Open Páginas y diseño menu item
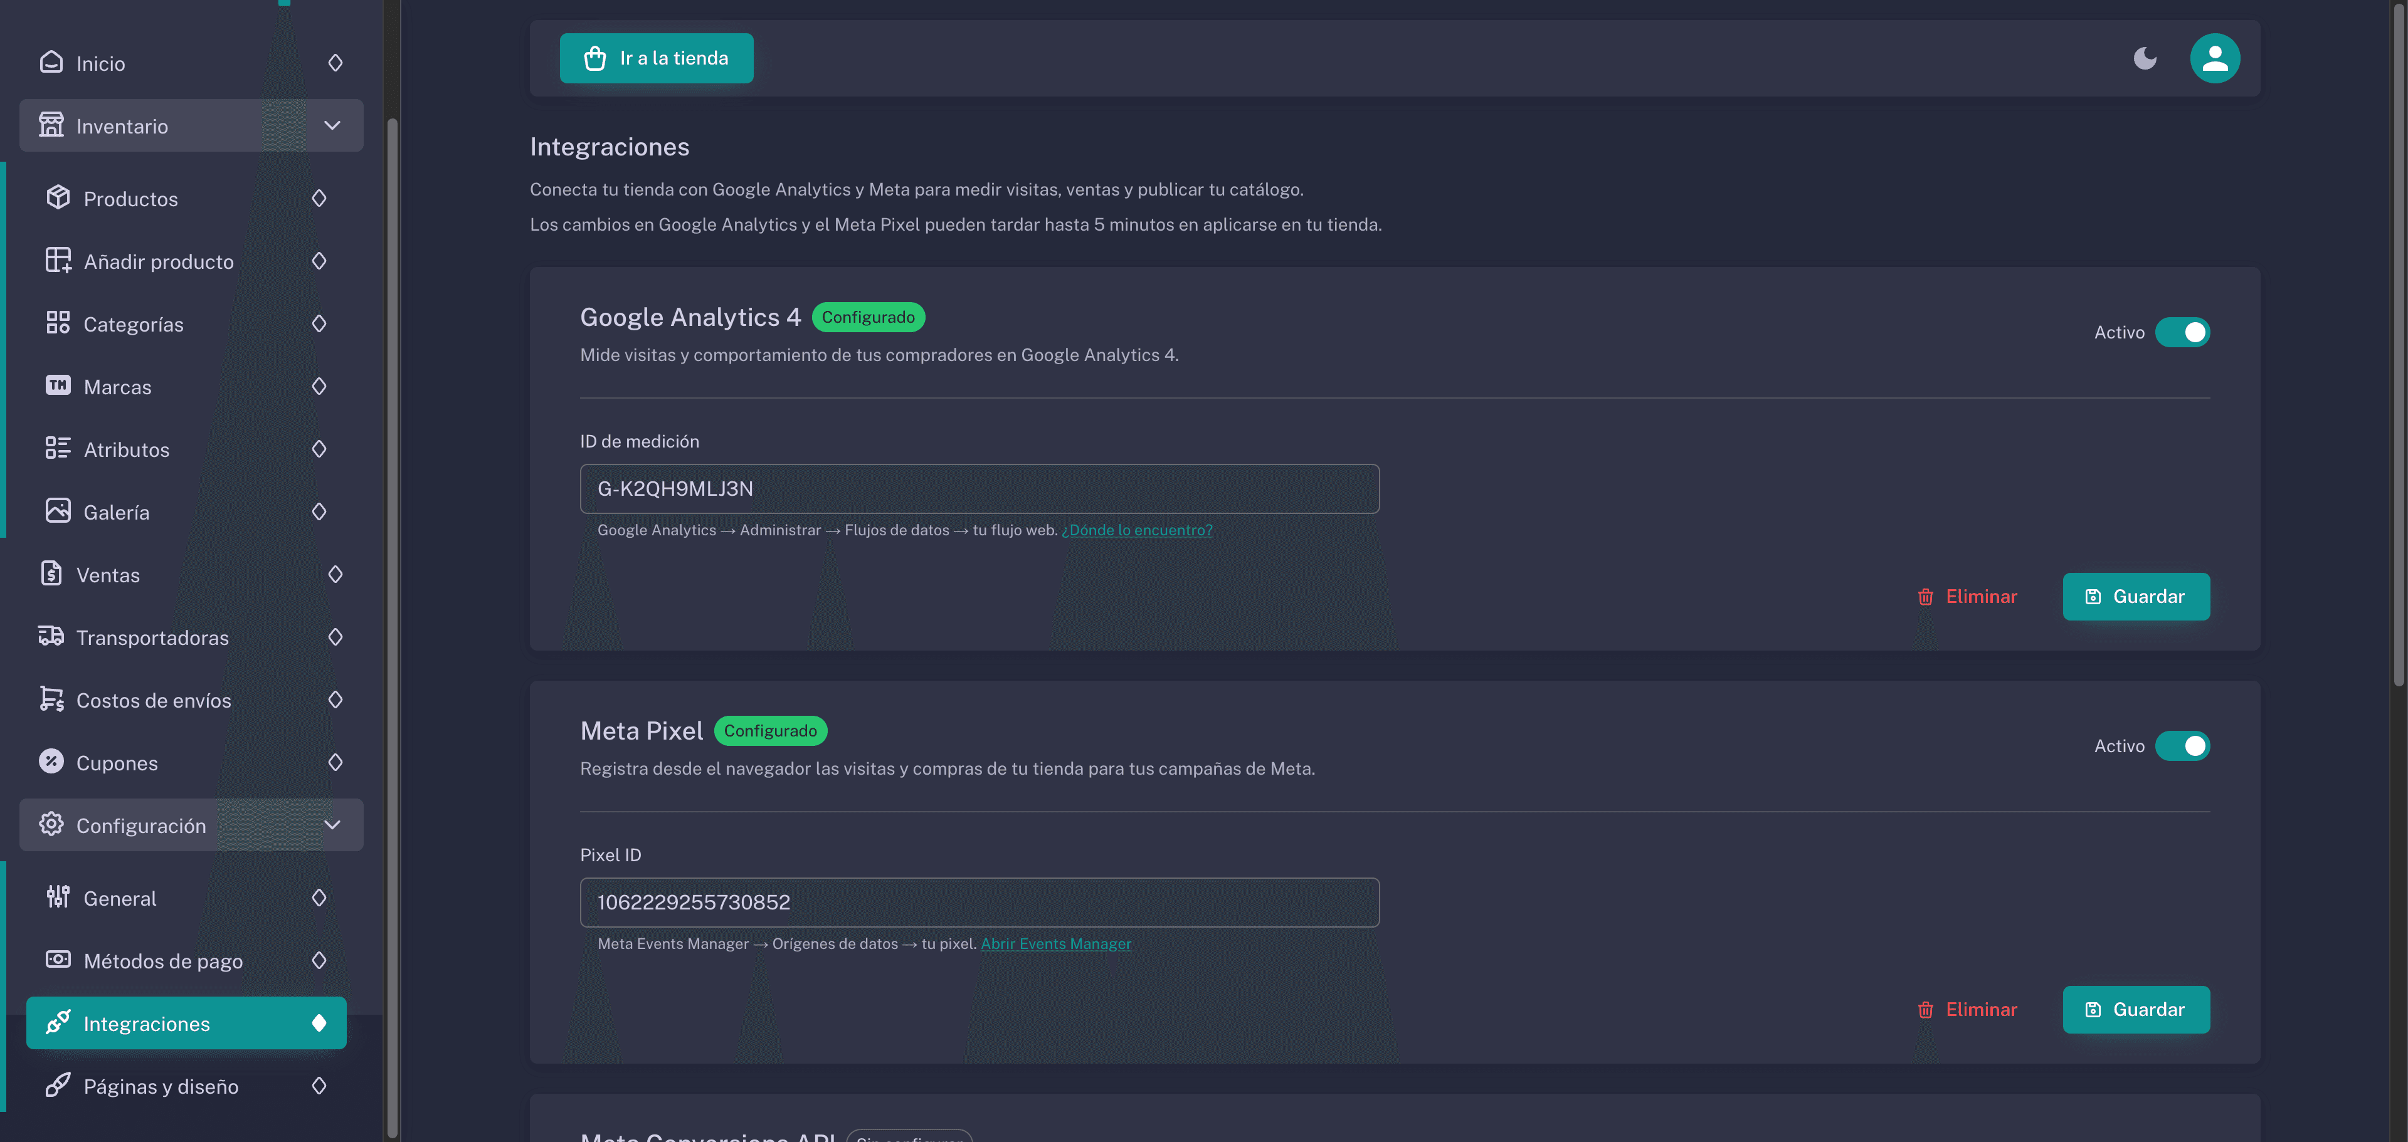The image size is (2408, 1142). pyautogui.click(x=186, y=1085)
